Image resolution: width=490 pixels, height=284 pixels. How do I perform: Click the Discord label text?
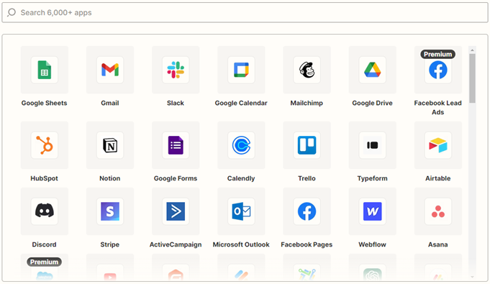pos(44,244)
